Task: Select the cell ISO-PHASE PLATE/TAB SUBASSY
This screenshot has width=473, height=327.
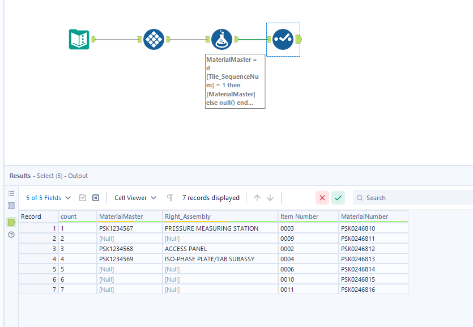Action: (x=220, y=259)
